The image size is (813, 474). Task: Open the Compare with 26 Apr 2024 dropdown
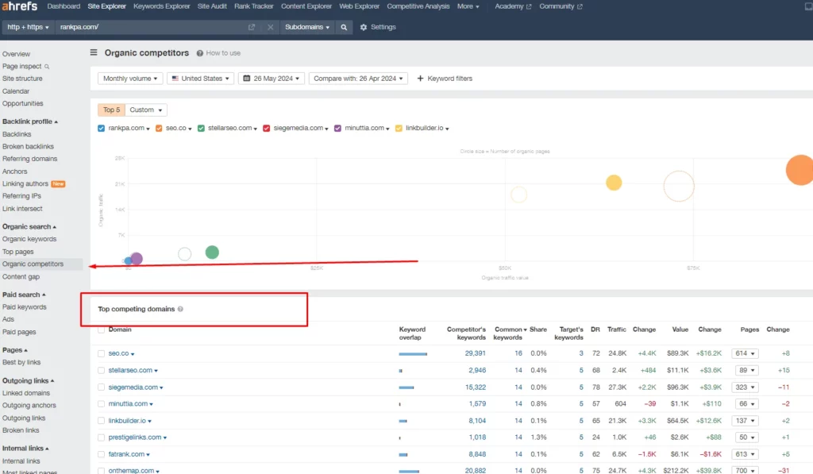358,79
